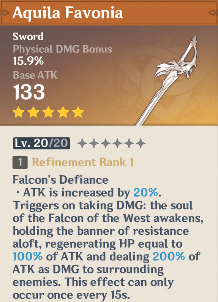This screenshot has height=302, width=218.
Task: Click the blue 100% HP regen value
Action: [x=28, y=256]
